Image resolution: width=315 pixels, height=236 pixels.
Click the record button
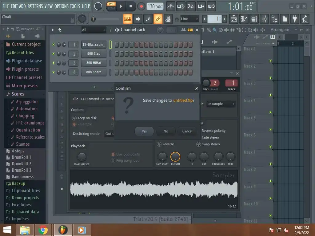click(x=141, y=6)
